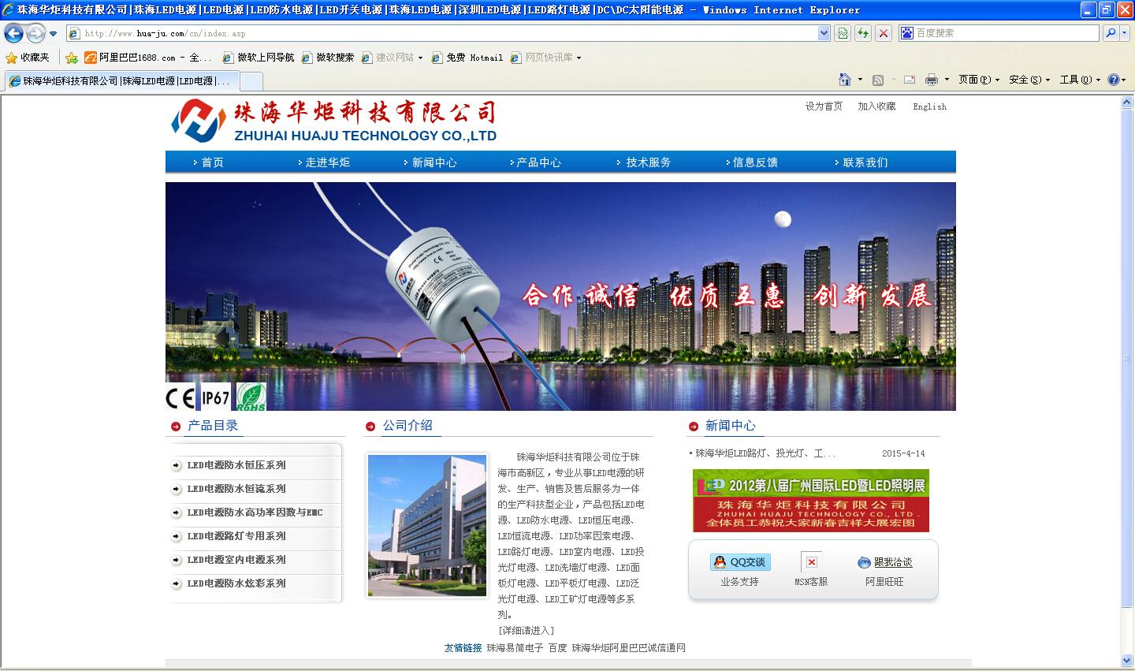The image size is (1135, 671).
Task: Open the 微软搜索 favorites link
Action: [328, 58]
